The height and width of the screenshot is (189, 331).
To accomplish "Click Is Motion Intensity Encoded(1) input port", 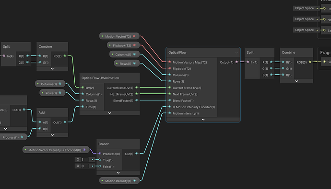I will pyautogui.click(x=169, y=107).
